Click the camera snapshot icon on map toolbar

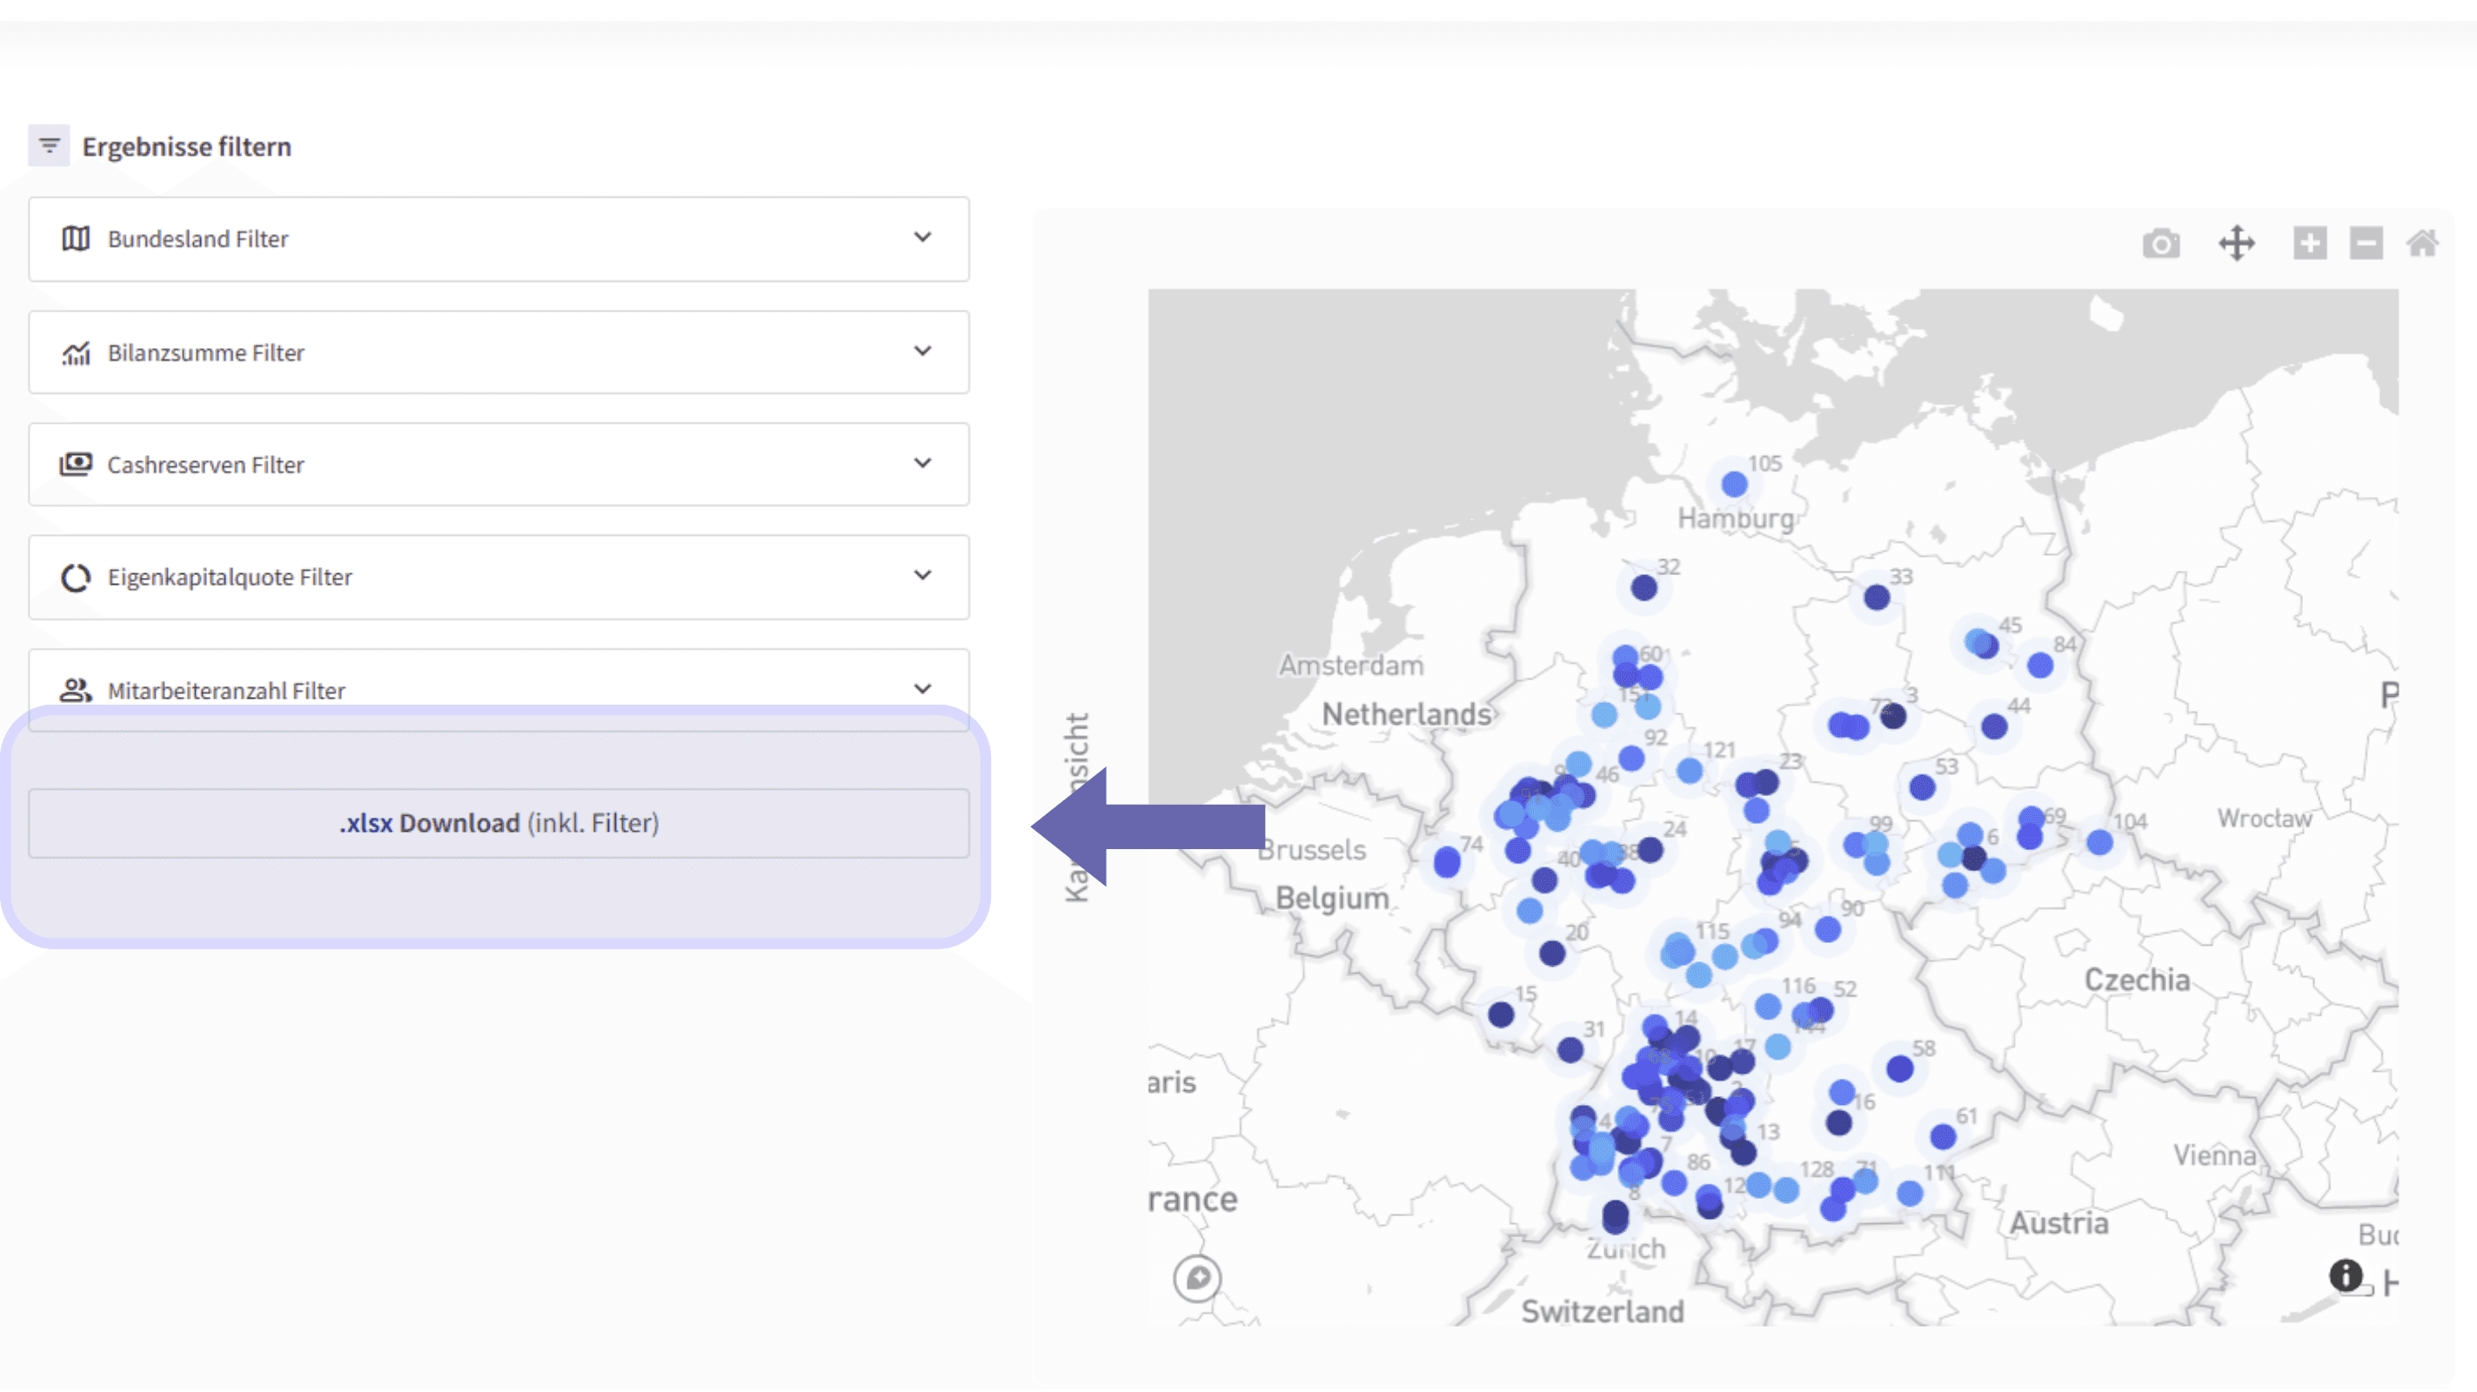pyautogui.click(x=2160, y=244)
